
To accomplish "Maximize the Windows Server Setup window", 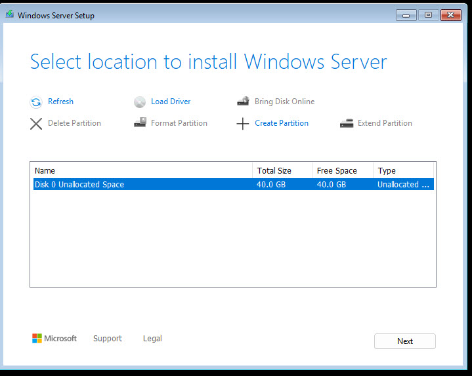I will [429, 15].
